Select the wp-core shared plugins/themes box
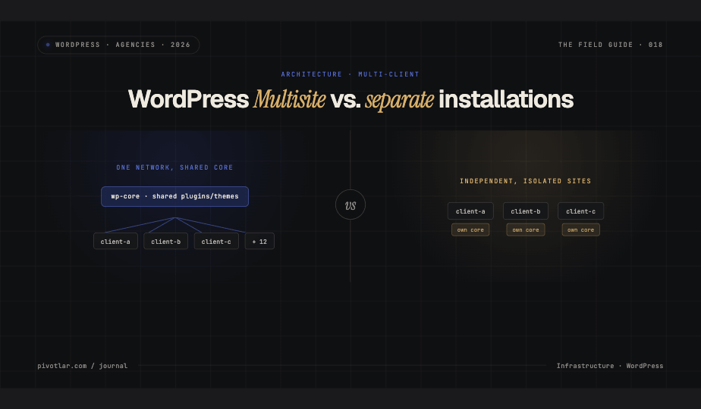Image resolution: width=701 pixels, height=409 pixels. 174,196
